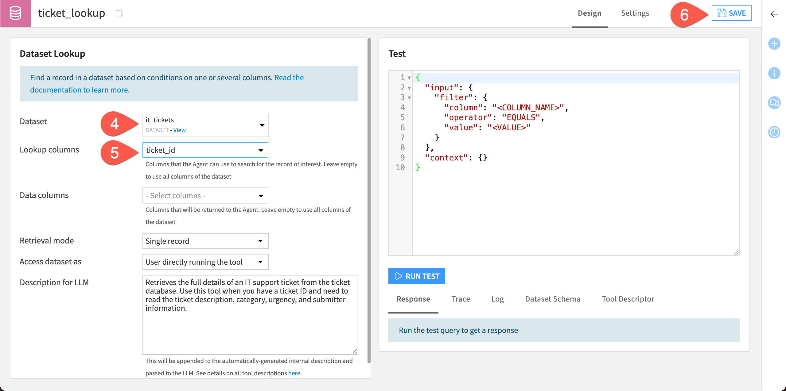Open the View link under it_tickets
Screen dimensions: 786x391
179,130
